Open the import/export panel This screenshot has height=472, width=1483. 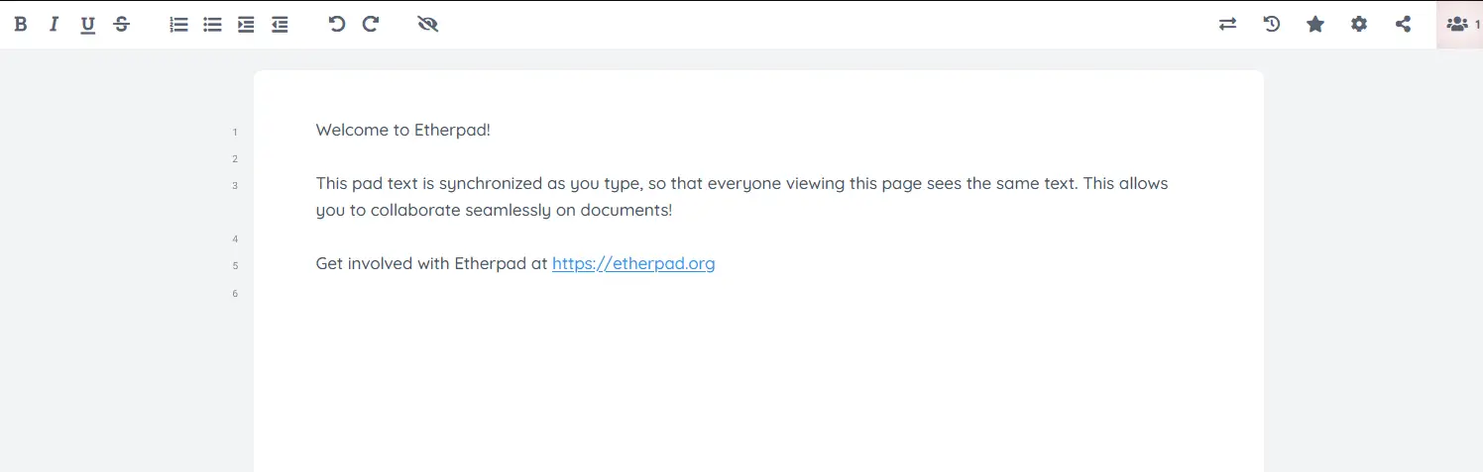point(1228,25)
